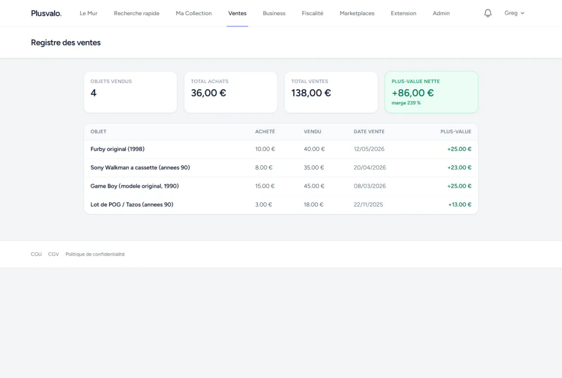The height and width of the screenshot is (378, 562).
Task: Open the Admin menu item
Action: (441, 13)
